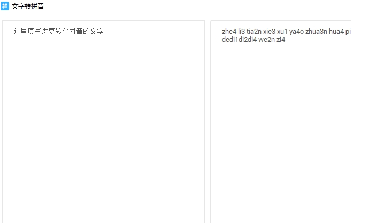Viewport: 369px width, 223px height.
Task: Place cursor on the word li3
Action: 241,32
